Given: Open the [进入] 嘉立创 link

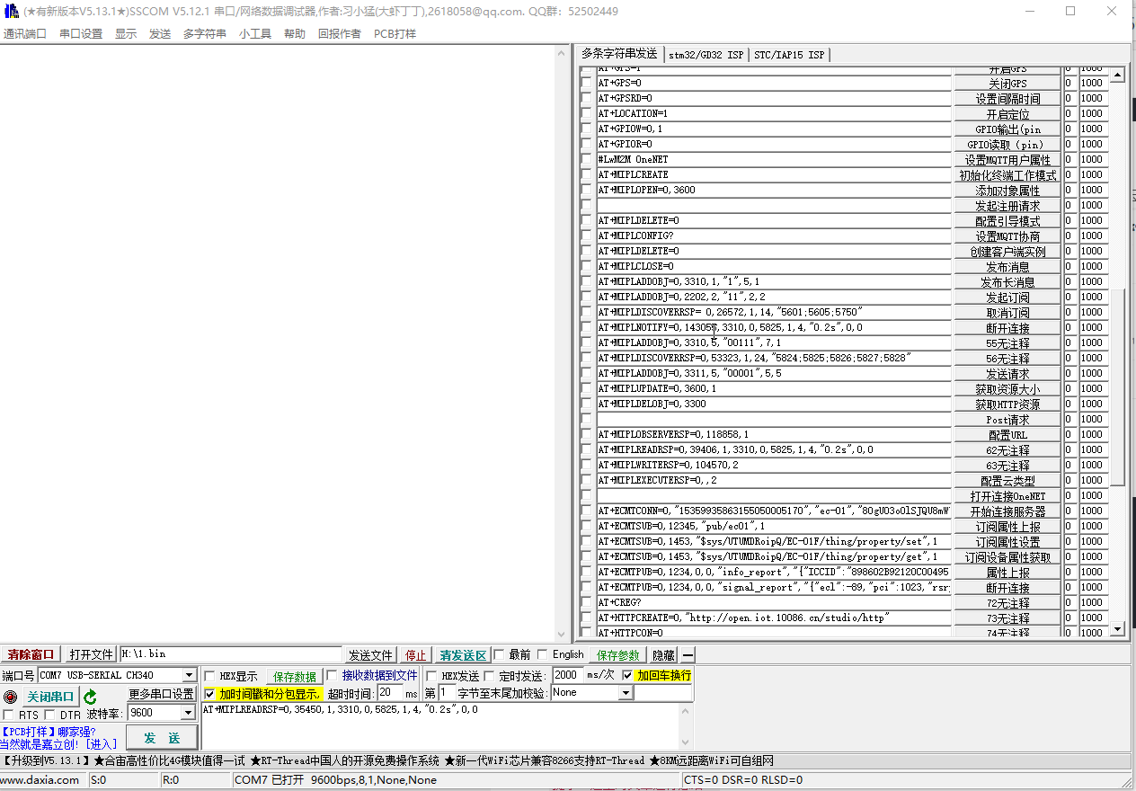Looking at the screenshot, I should 101,744.
